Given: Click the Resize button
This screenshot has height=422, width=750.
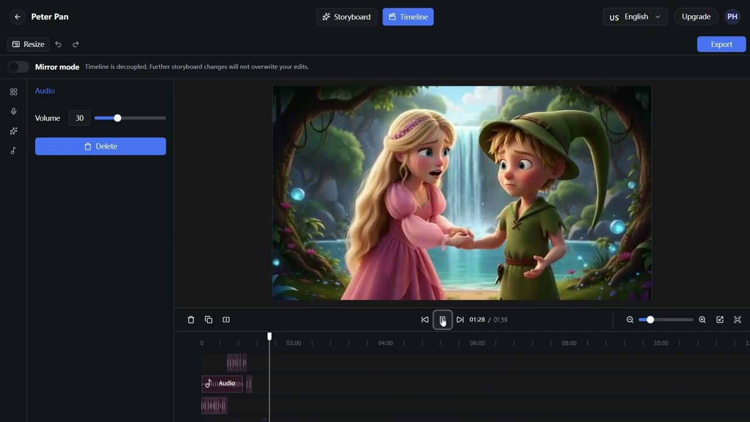Looking at the screenshot, I should 28,44.
